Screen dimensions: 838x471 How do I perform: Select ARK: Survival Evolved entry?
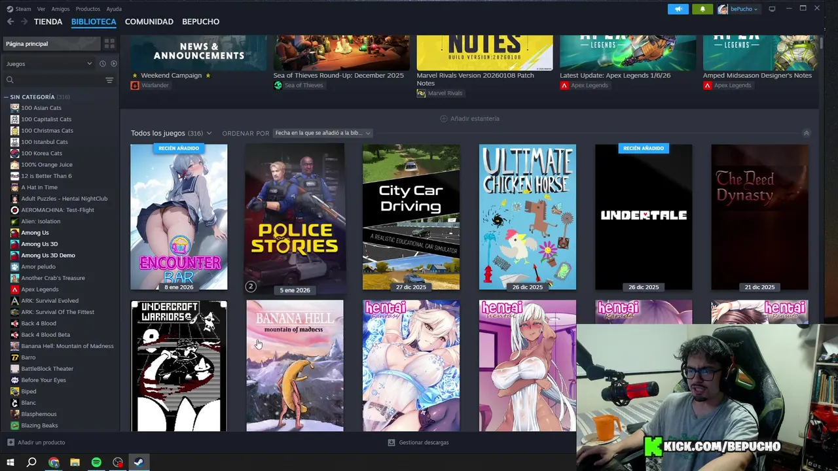point(50,301)
